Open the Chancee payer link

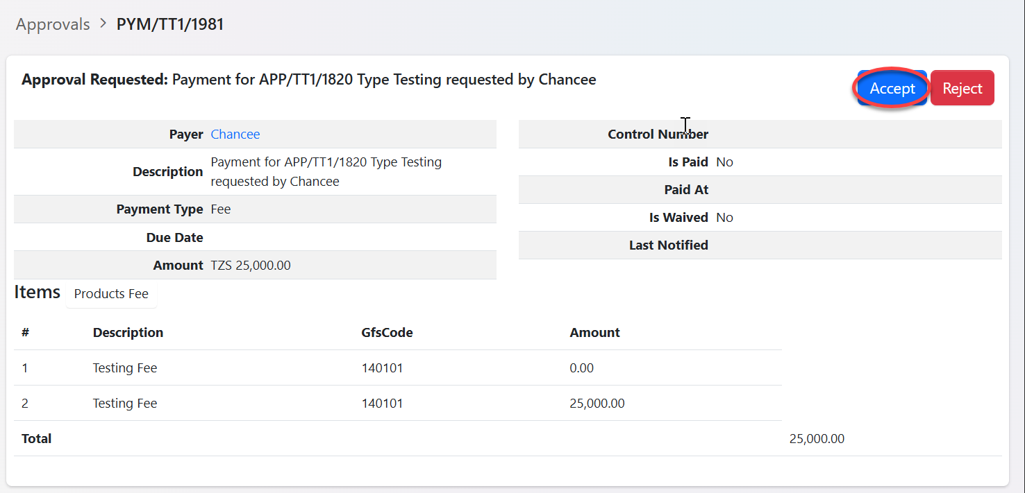click(x=235, y=134)
